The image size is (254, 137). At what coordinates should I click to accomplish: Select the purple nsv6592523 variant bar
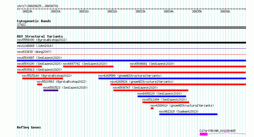(x=51, y=90)
